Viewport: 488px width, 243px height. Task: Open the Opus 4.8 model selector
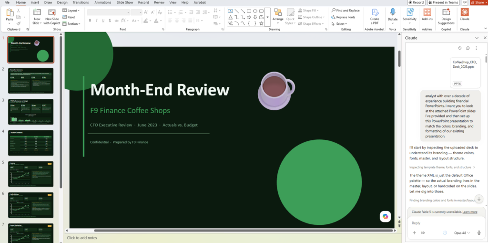click(x=462, y=232)
